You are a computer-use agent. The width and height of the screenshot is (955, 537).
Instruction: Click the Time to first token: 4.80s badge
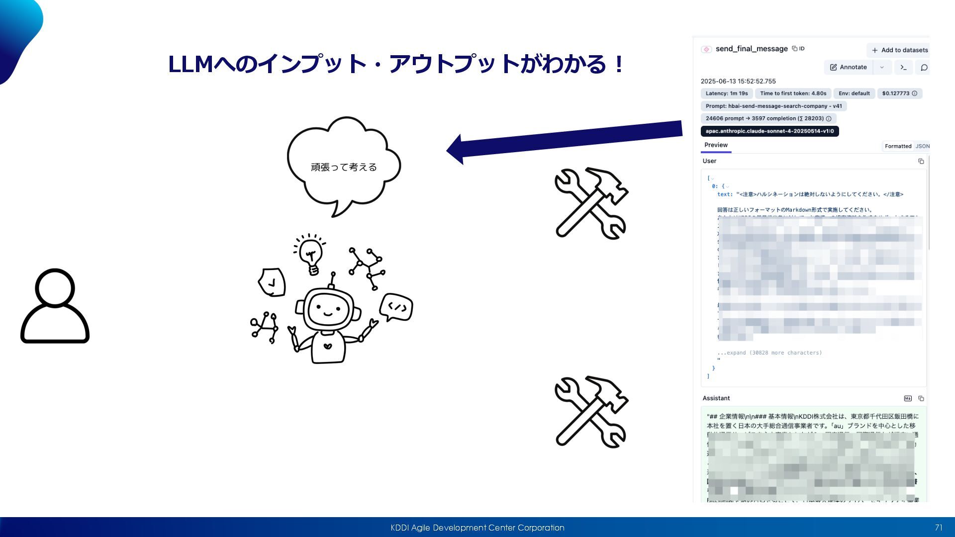793,93
